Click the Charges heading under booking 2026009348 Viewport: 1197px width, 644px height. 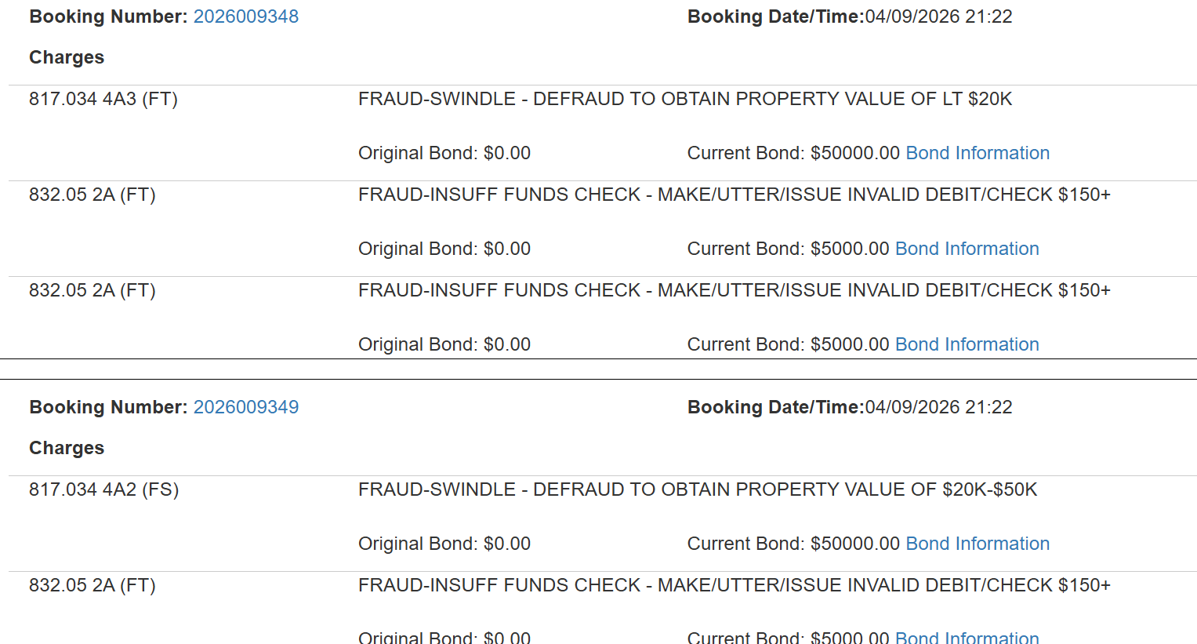(x=67, y=57)
